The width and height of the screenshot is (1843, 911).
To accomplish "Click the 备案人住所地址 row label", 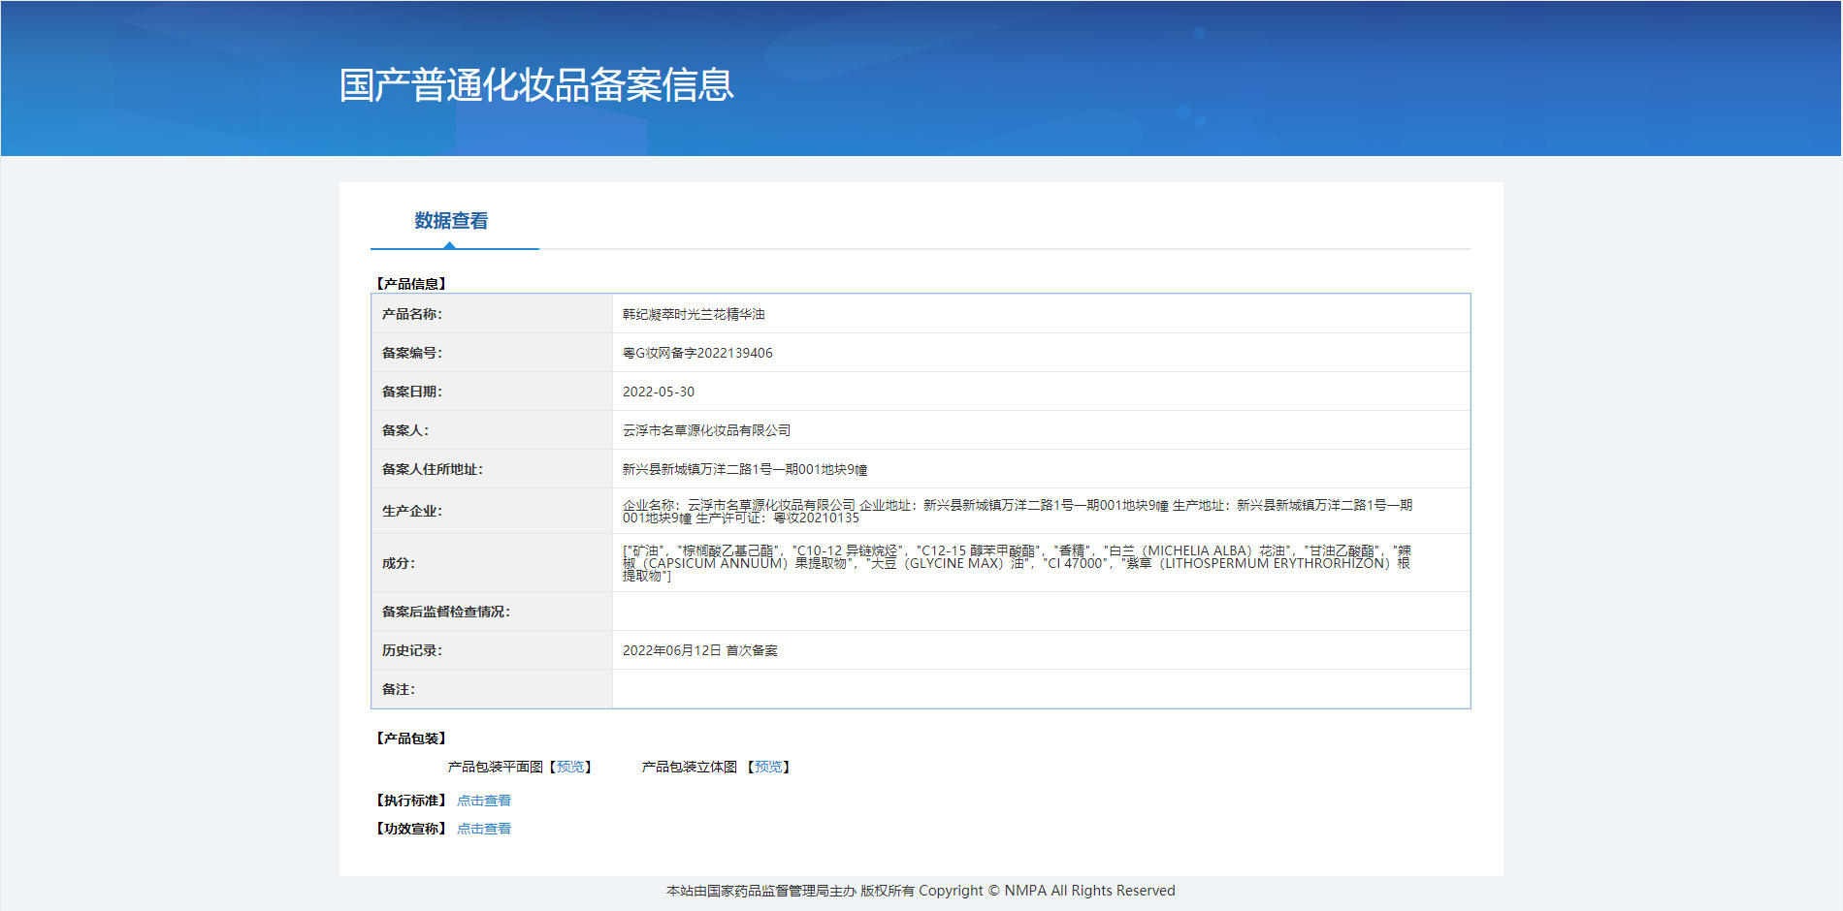I will pyautogui.click(x=432, y=469).
